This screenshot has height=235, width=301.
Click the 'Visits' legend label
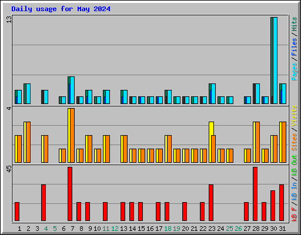pos(295,116)
